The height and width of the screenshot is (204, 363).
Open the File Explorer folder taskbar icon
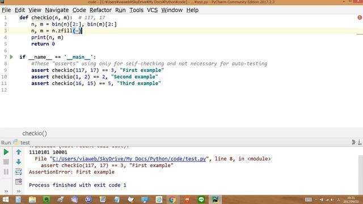(32, 199)
